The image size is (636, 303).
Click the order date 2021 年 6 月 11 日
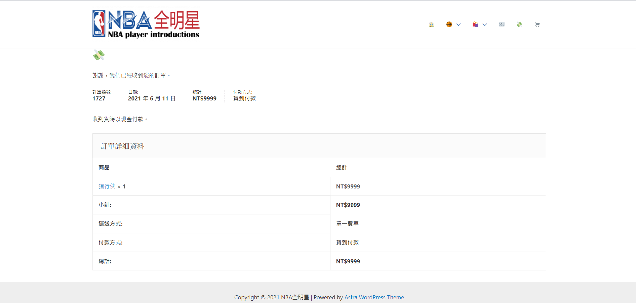(152, 98)
